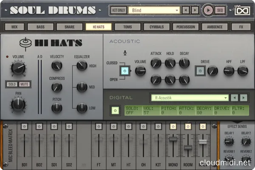Click the SEQ button
Image resolution: width=255 pixels, height=170 pixels.
click(220, 10)
